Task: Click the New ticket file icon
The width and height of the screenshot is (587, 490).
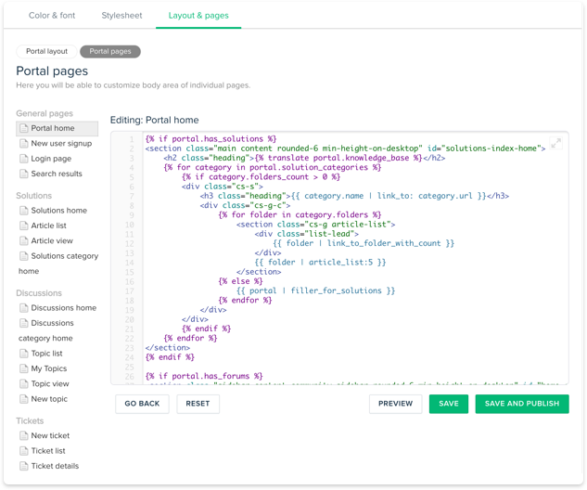Action: 24,435
